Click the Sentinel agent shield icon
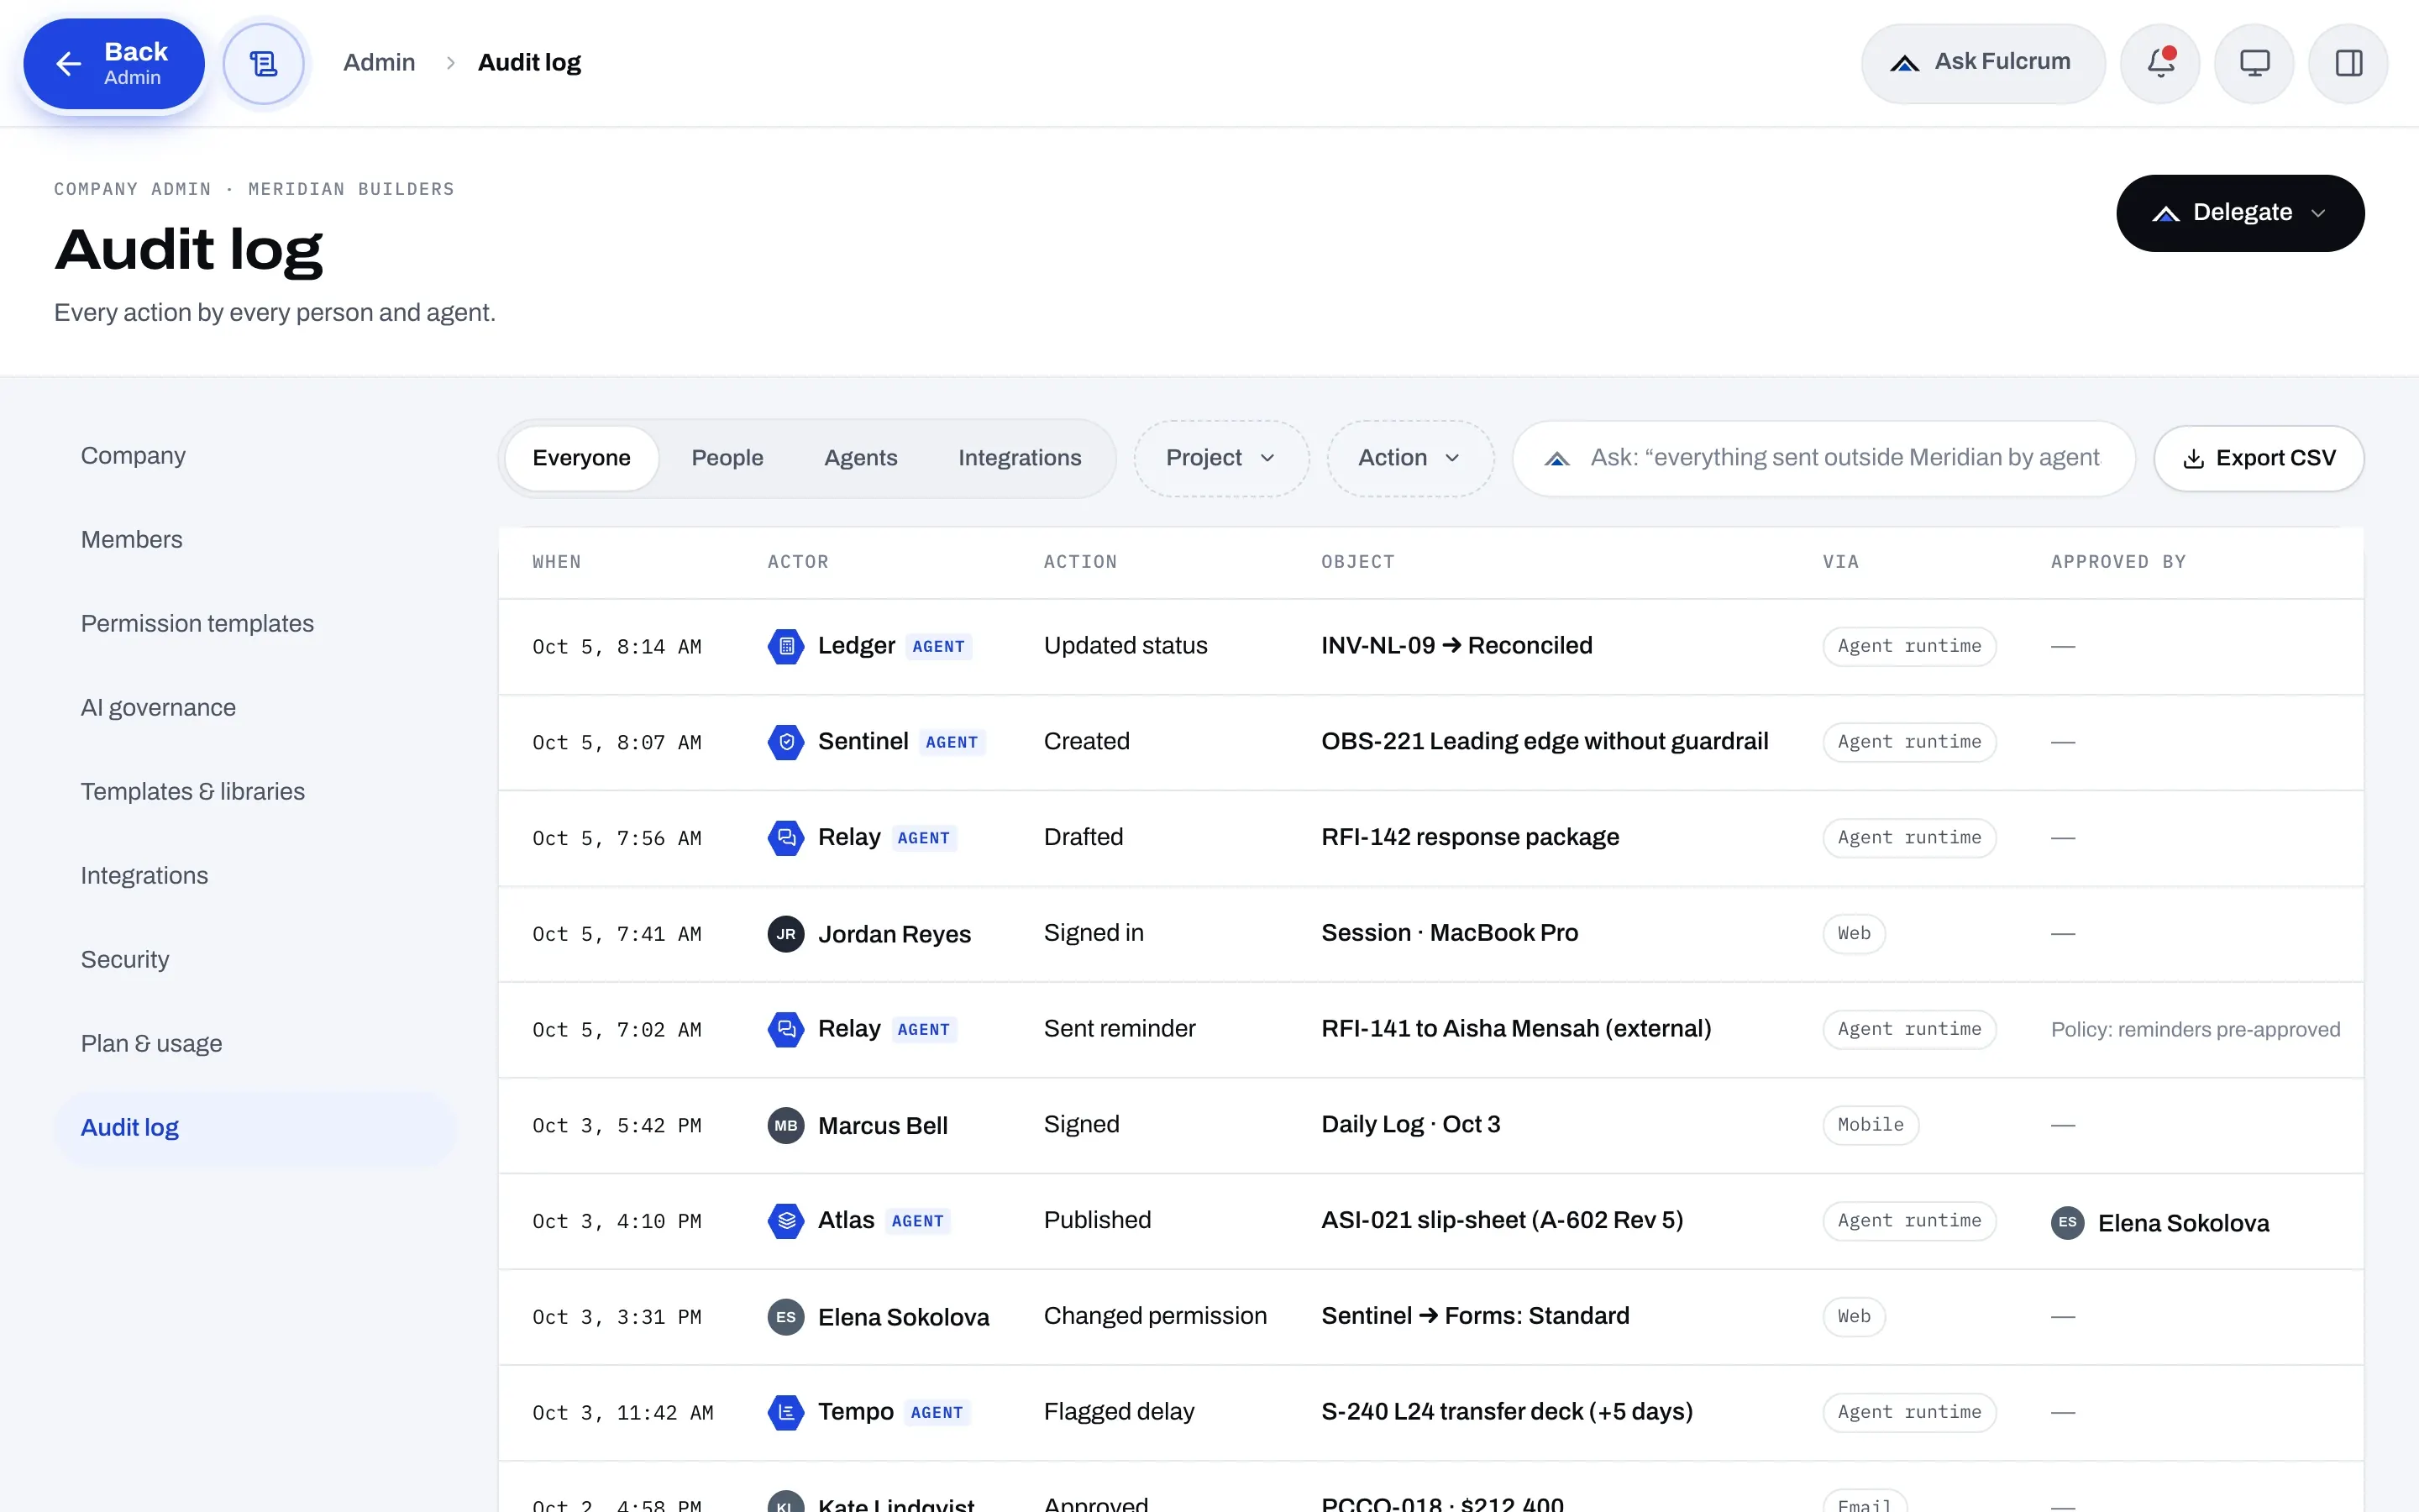 785,742
